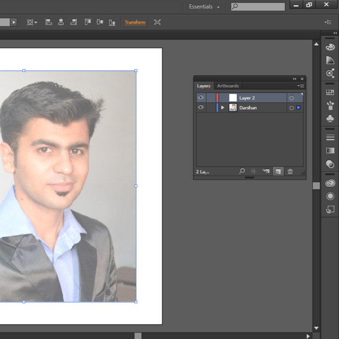Hide Layer 2 using its eye icon
Image resolution: width=339 pixels, height=339 pixels.
click(201, 98)
